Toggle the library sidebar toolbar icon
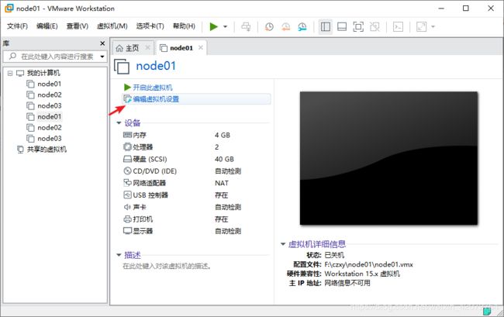The width and height of the screenshot is (504, 317). click(x=326, y=26)
